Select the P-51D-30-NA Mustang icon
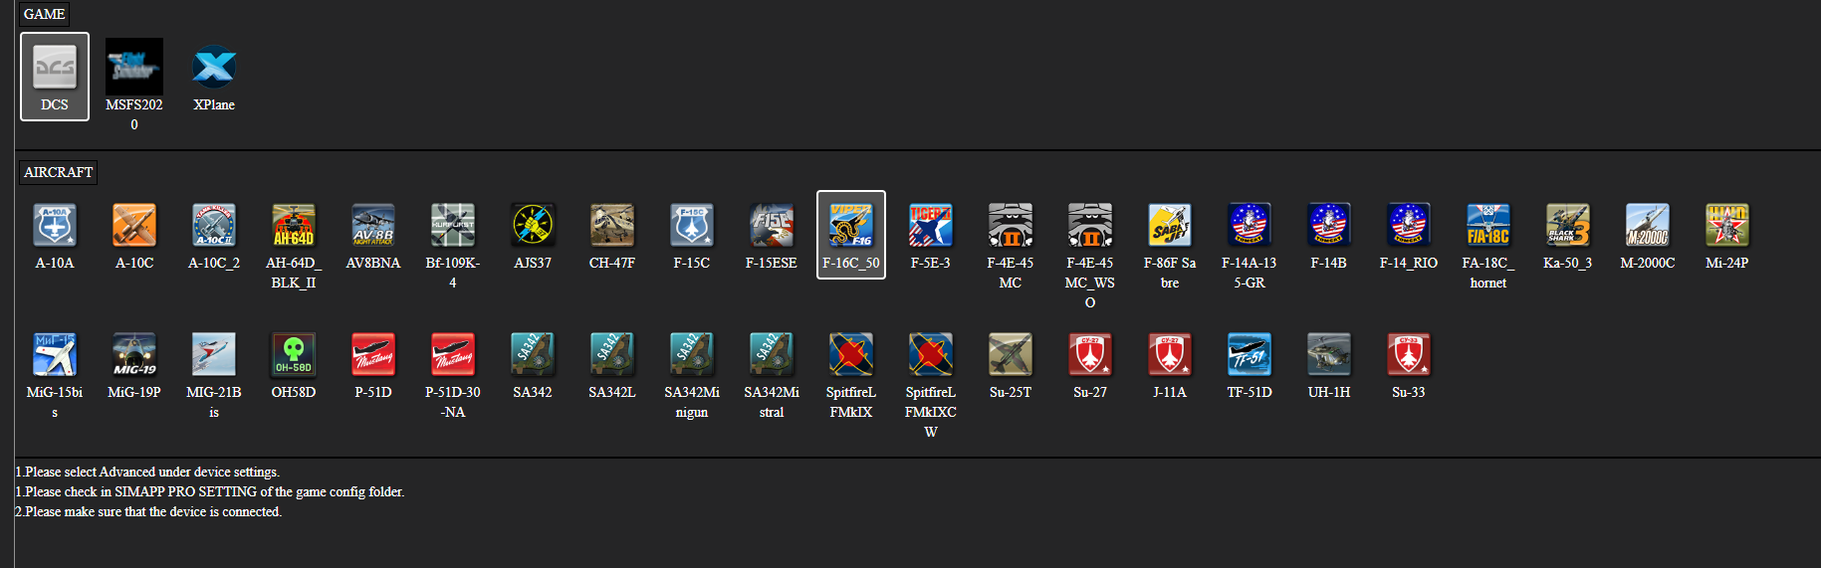 click(x=453, y=354)
